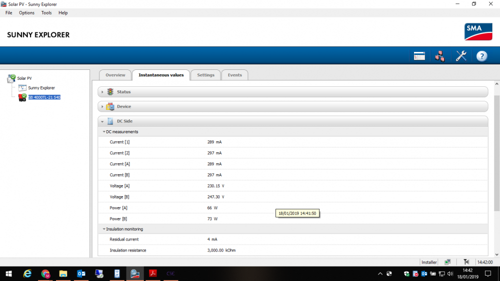Viewport: 500px width, 281px height.
Task: Expand the Status section
Action: tap(102, 92)
